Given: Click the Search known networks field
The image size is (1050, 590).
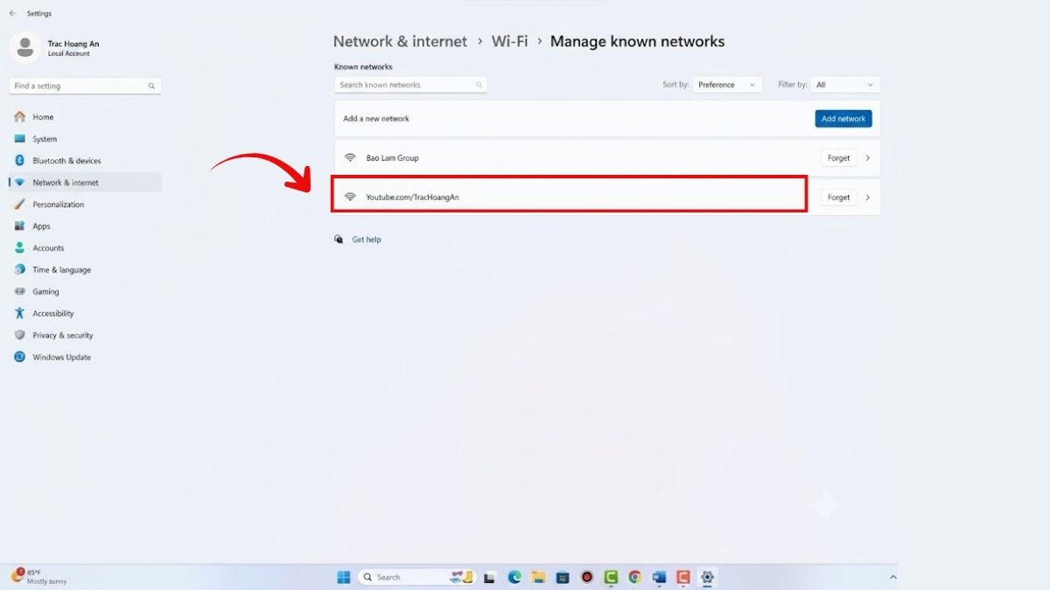Looking at the screenshot, I should (410, 85).
